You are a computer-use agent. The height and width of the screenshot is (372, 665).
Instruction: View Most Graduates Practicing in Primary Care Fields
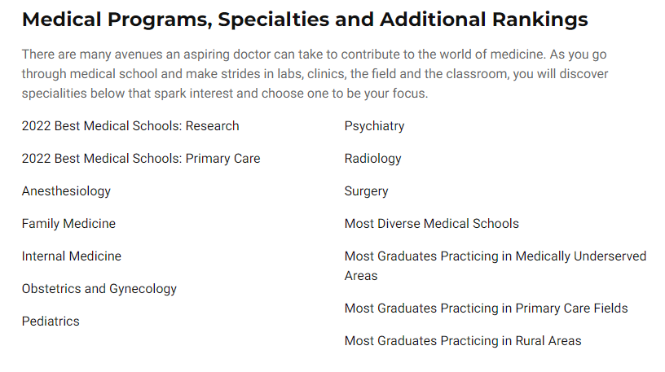[486, 309]
